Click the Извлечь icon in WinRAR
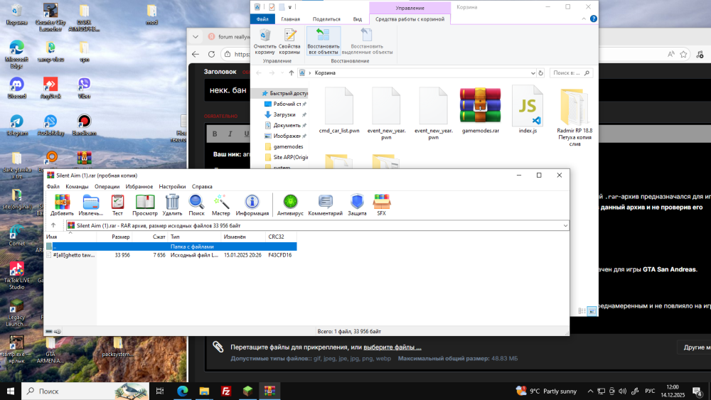This screenshot has height=400, width=711. tap(91, 205)
